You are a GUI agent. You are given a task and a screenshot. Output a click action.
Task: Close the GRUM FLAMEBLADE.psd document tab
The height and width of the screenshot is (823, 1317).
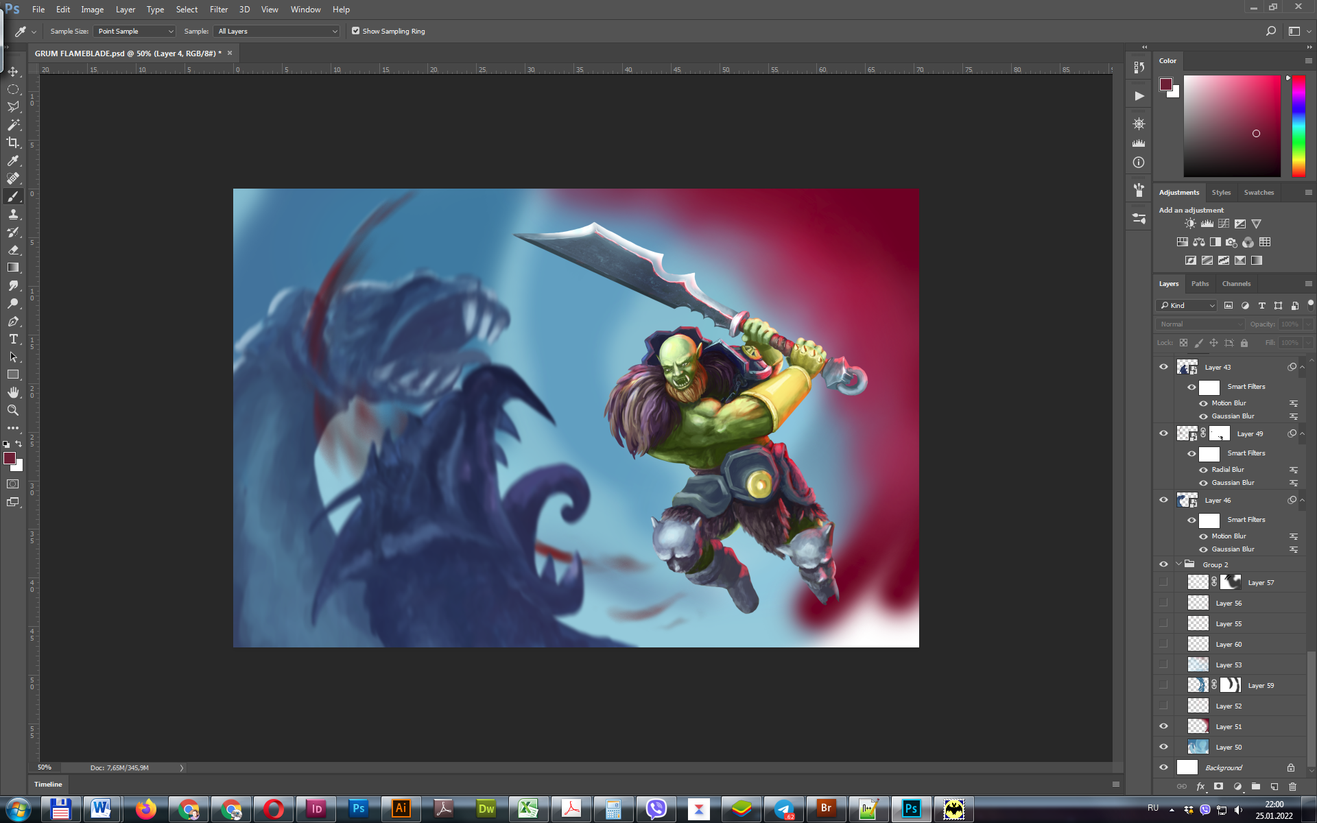pos(230,53)
